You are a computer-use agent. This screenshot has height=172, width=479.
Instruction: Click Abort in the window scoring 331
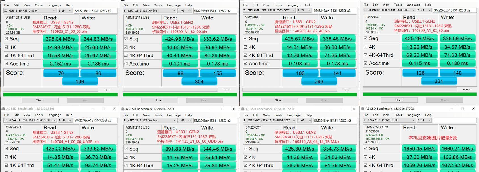[x=444, y=100]
